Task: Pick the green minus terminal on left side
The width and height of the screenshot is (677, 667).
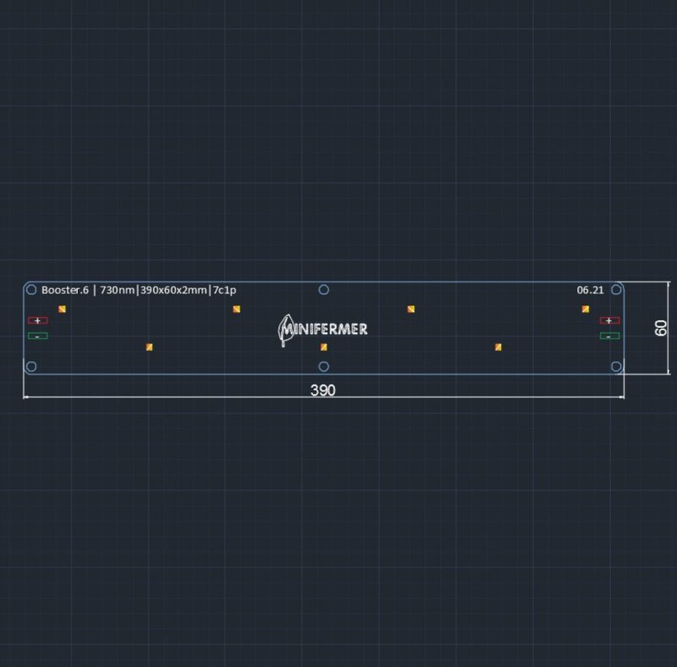Action: 37,336
